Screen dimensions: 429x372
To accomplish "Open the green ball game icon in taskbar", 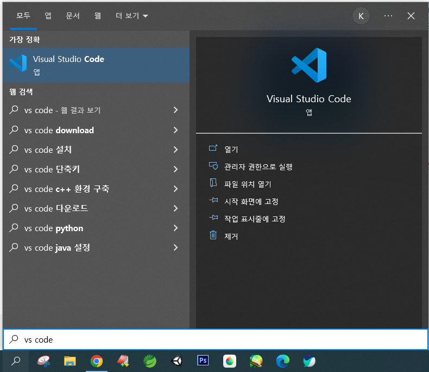I will (256, 361).
